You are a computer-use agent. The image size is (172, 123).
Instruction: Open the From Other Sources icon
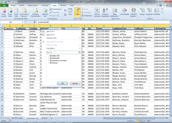[24, 12]
